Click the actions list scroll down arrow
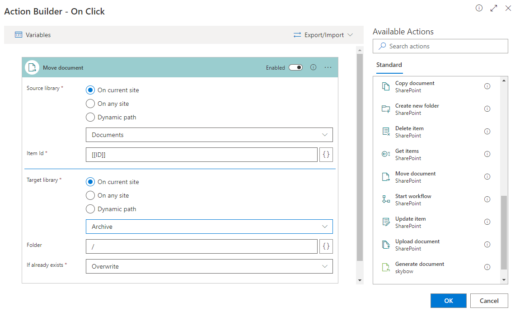This screenshot has width=515, height=312. [504, 280]
